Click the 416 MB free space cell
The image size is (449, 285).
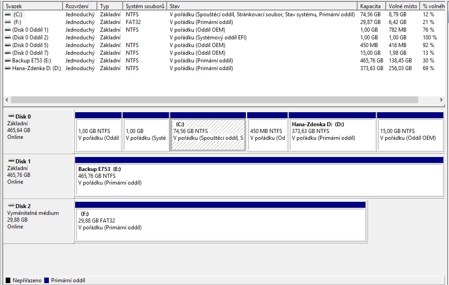(x=397, y=45)
